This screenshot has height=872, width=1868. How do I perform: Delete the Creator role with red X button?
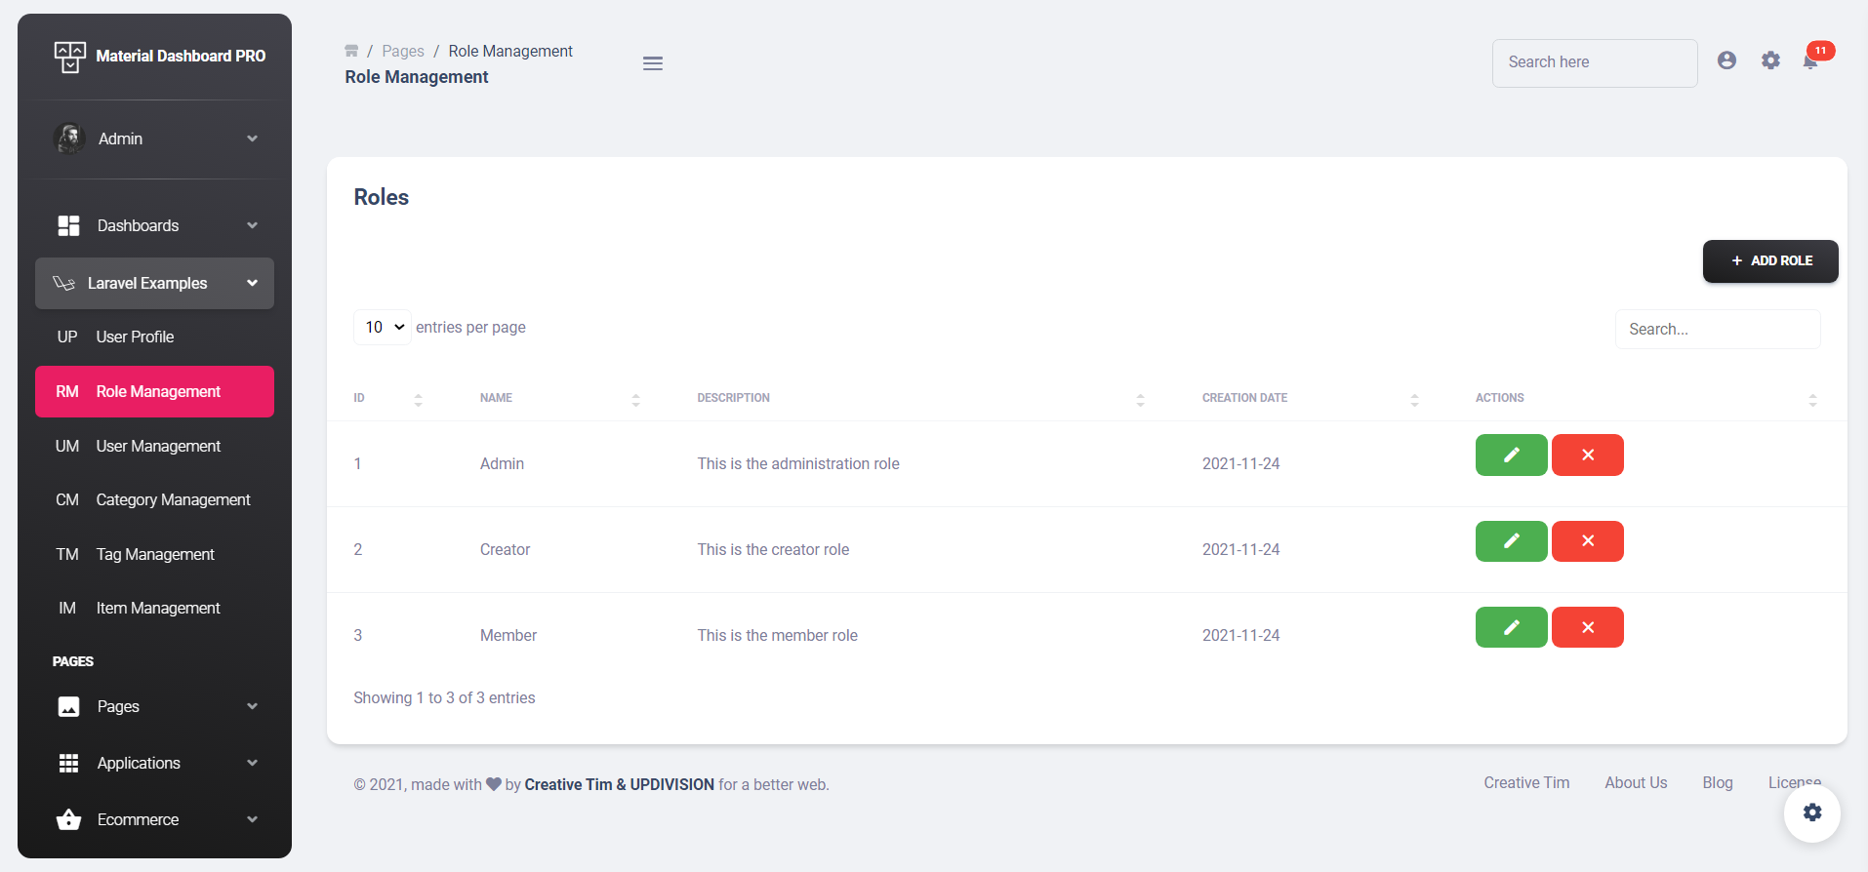[x=1587, y=541]
